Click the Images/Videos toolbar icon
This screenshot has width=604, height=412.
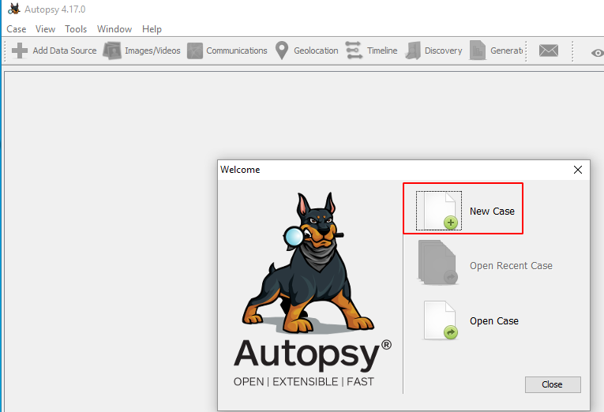click(112, 51)
